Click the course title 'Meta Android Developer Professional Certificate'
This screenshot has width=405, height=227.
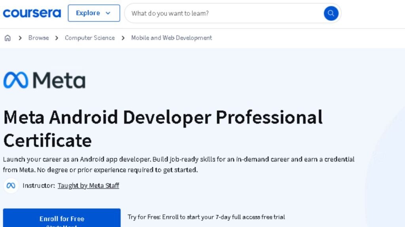(x=163, y=128)
